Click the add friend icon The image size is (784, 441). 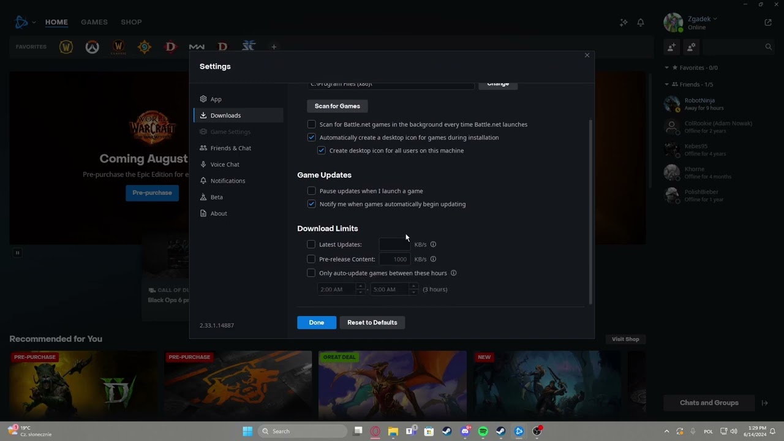coord(672,47)
